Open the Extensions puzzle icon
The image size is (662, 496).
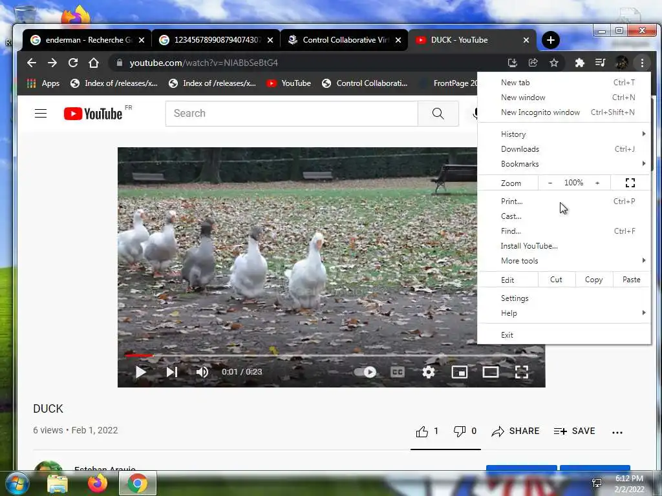pos(580,63)
